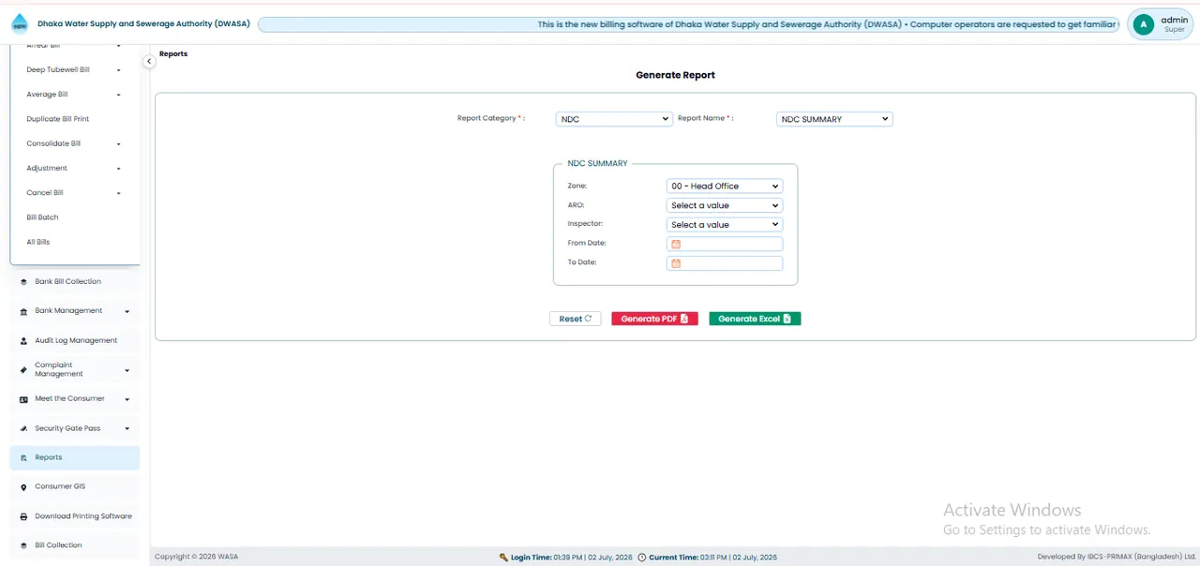Open Duplicate Bill Print menu item
Viewport: 1200px width, 566px height.
[58, 119]
